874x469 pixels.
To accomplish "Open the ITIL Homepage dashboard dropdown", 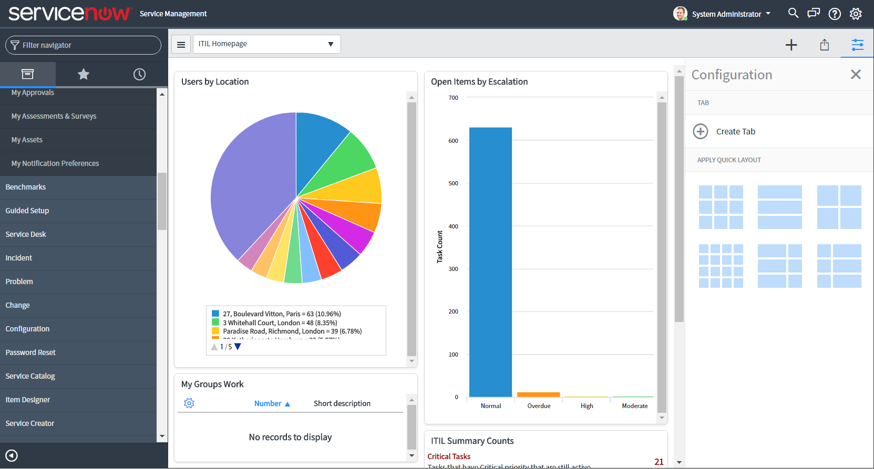I will pos(267,44).
